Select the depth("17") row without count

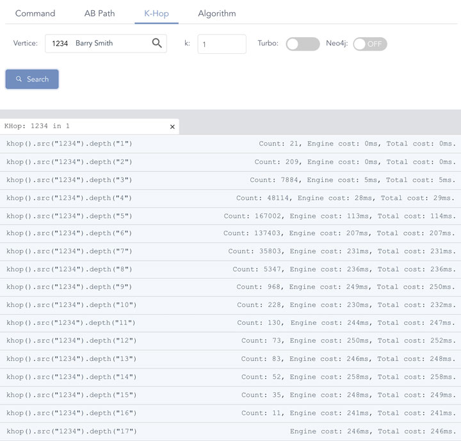coord(230,431)
